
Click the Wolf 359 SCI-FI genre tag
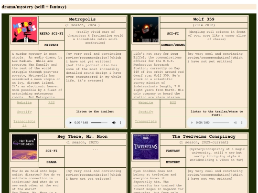coord(173,34)
